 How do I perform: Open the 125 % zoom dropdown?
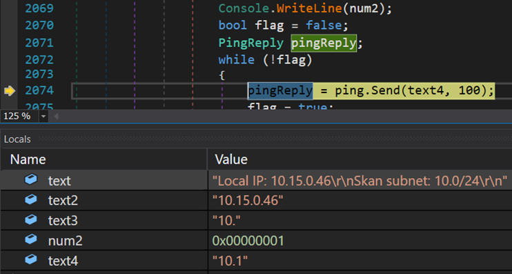click(x=43, y=116)
